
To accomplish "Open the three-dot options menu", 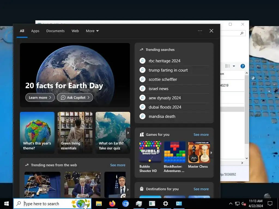I will tap(200, 31).
